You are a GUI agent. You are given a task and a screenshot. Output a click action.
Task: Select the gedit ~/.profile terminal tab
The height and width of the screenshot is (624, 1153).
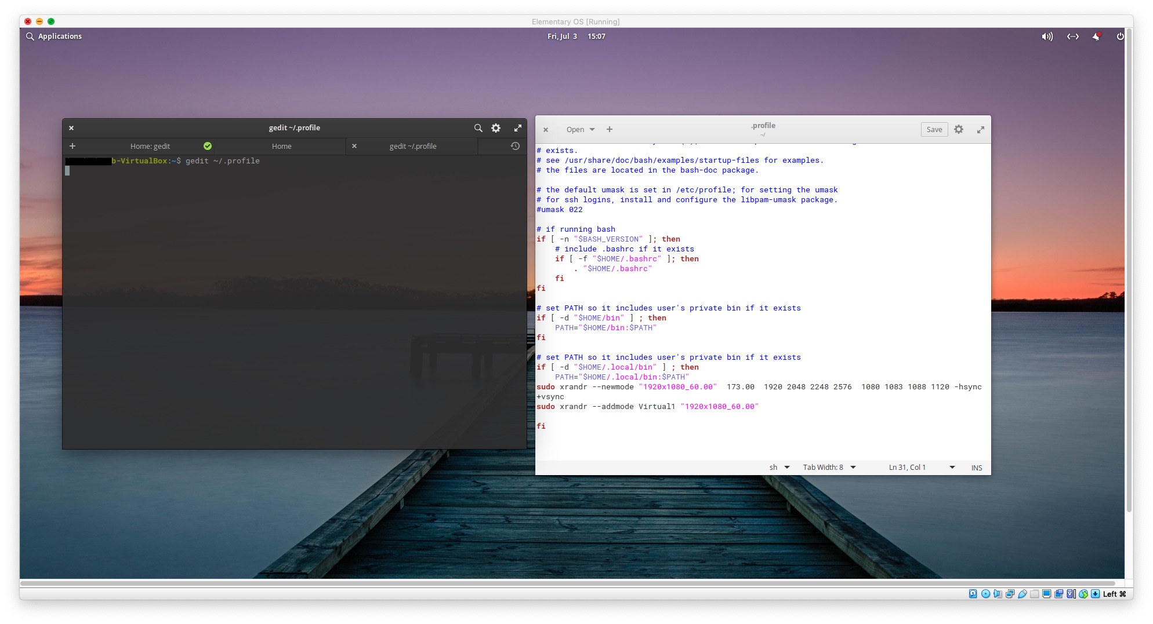coord(413,146)
